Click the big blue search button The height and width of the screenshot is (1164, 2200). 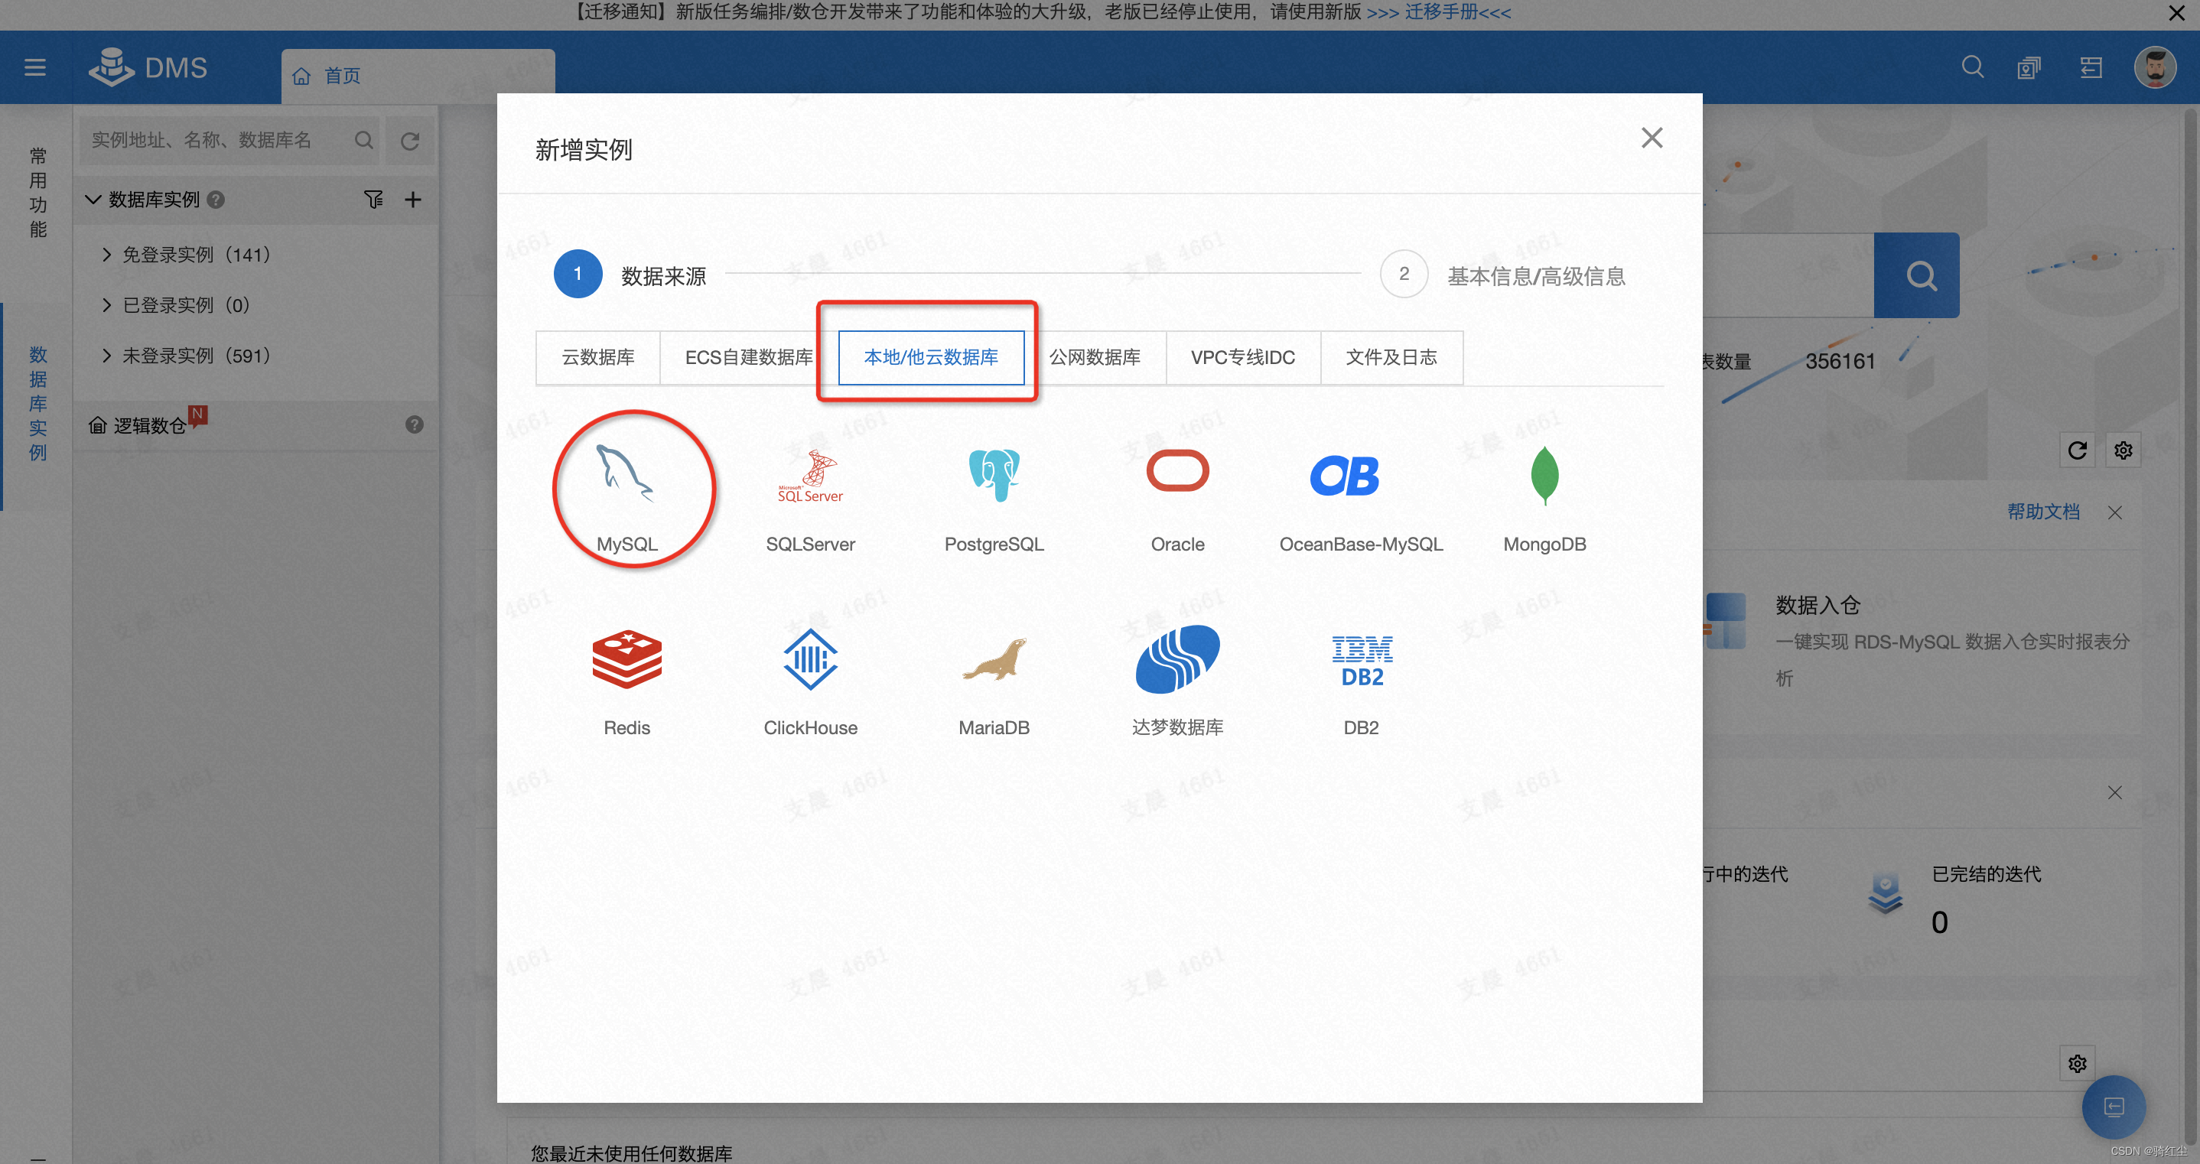click(x=1915, y=275)
